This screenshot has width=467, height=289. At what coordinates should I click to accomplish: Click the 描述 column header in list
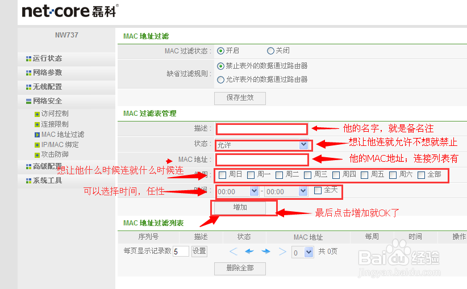point(201,237)
